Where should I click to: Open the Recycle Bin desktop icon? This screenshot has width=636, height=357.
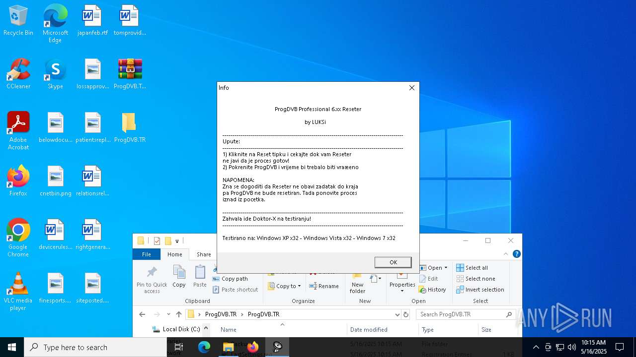pyautogui.click(x=18, y=21)
